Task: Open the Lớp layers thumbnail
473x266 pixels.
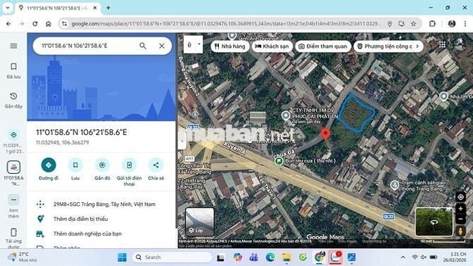Action: click(200, 222)
